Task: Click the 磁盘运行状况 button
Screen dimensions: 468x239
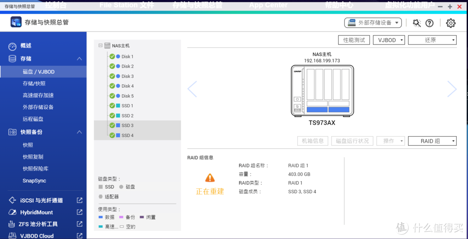Action: 352,141
